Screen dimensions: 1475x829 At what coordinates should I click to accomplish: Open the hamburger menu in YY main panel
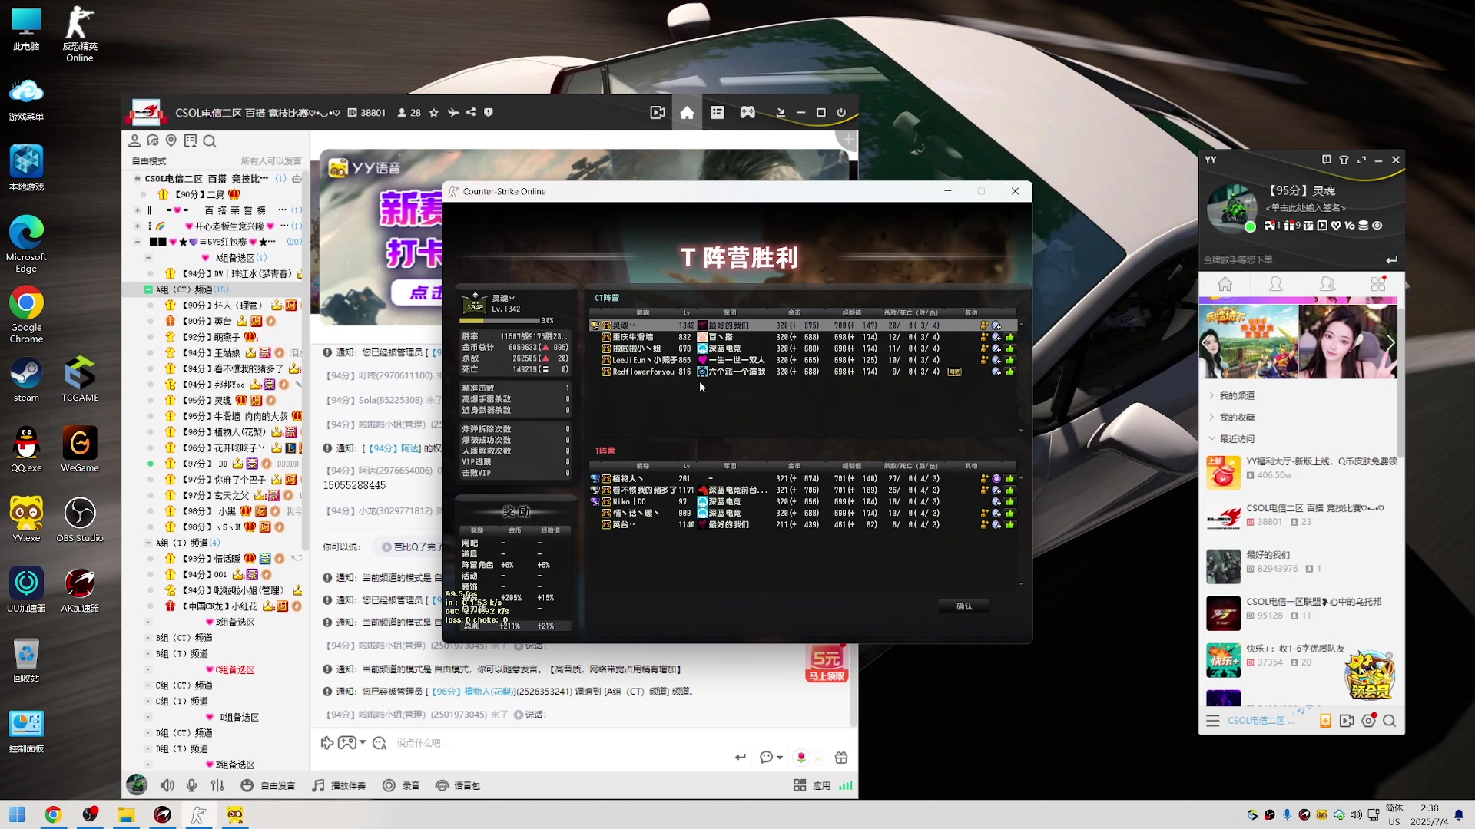[x=1213, y=721]
